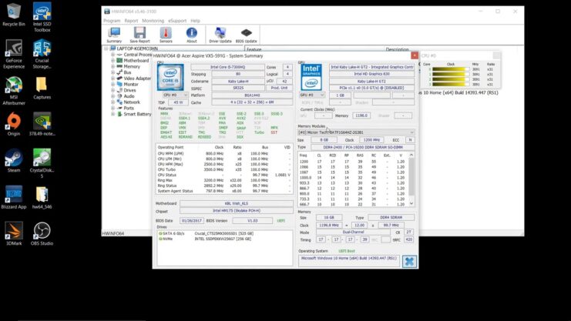Click the timings scrollbar down arrow
Image resolution: width=571 pixels, height=321 pixels.
click(x=411, y=204)
